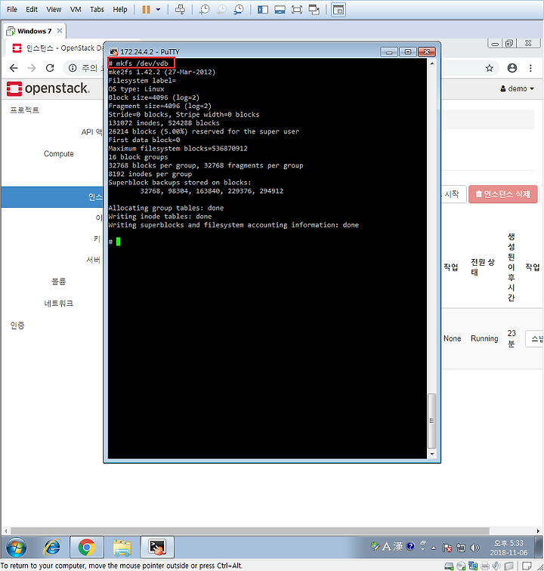Enter full screen mode icon
Viewport: 544px width, 571px height.
[x=297, y=10]
